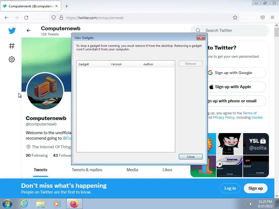Reload the page with the refresh icon
Image resolution: width=279 pixels, height=209 pixels.
point(26,18)
